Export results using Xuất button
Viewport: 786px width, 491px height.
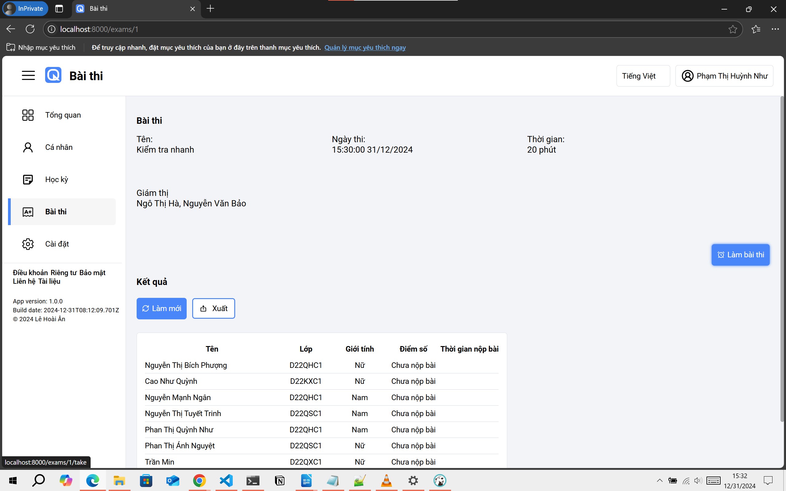click(213, 309)
